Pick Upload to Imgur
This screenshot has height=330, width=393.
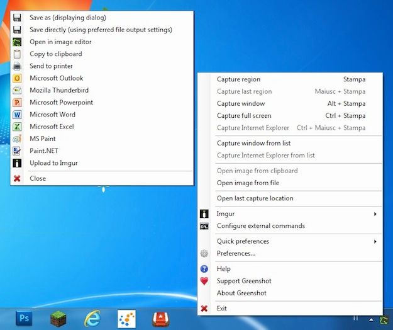53,163
